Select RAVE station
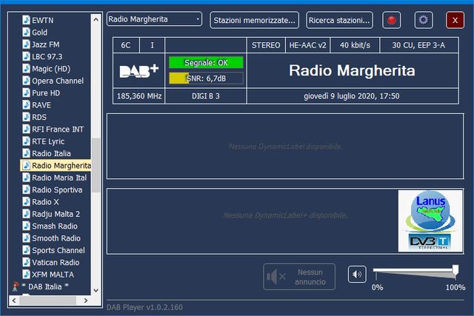Image resolution: width=474 pixels, height=316 pixels. pyautogui.click(x=41, y=105)
